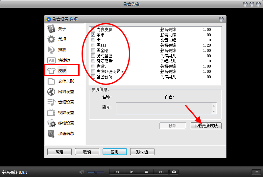Click the up arrow of the 简介 box

214,106
